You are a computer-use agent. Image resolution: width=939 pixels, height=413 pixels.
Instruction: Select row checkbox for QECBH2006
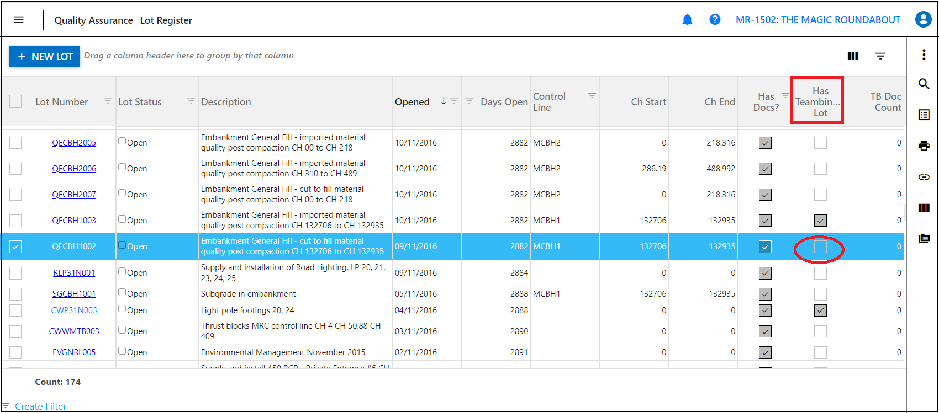(15, 168)
